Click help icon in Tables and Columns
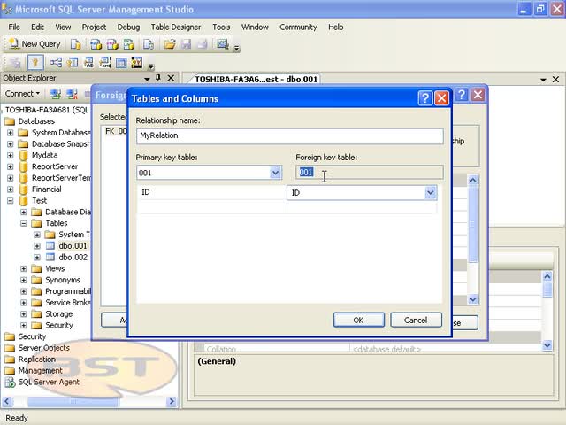The height and width of the screenshot is (425, 566). [x=425, y=97]
